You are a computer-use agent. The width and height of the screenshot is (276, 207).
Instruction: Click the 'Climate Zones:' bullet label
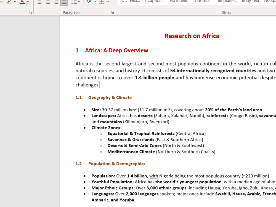tap(107, 128)
